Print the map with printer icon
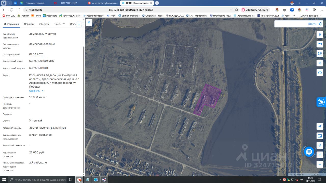 [320, 72]
